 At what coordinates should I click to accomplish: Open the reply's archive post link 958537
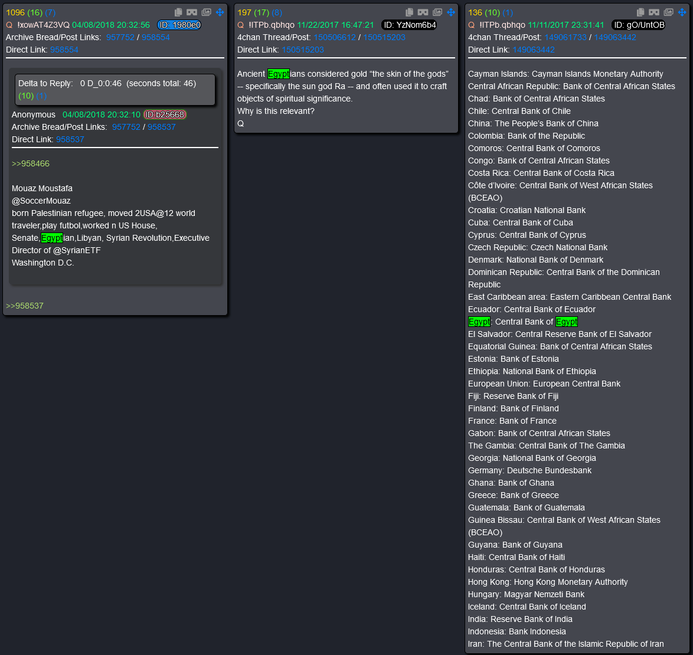point(161,127)
